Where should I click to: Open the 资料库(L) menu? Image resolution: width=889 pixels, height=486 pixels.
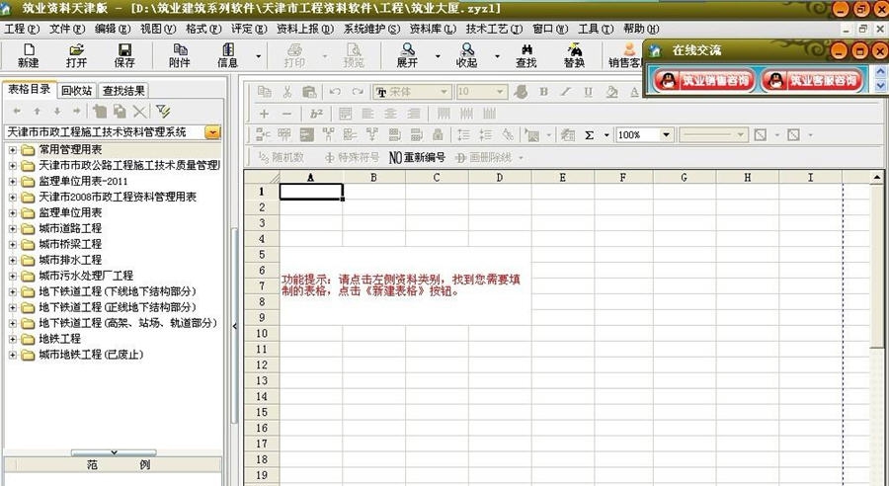click(x=433, y=29)
